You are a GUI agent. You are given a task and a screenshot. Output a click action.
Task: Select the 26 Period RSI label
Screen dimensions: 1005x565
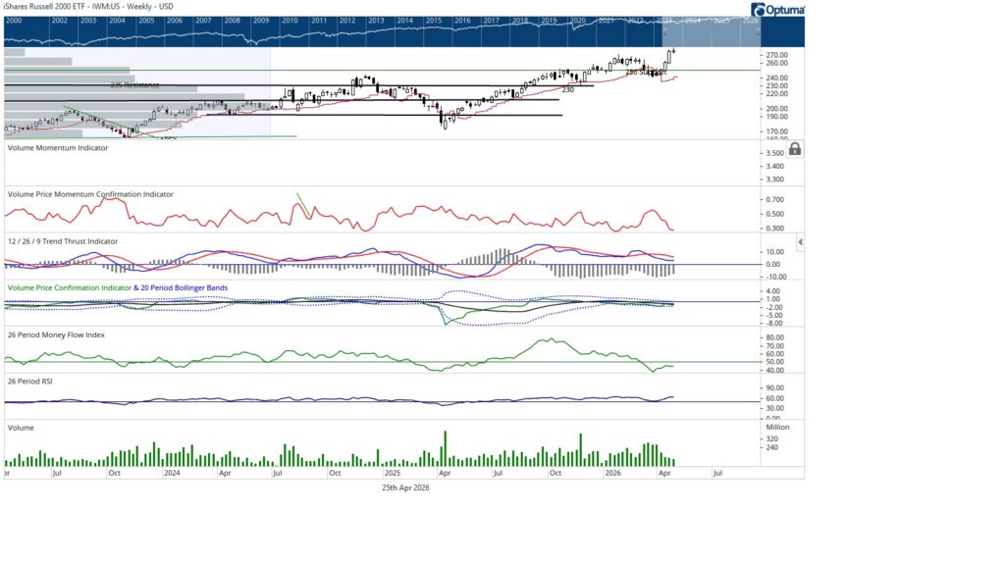[31, 381]
